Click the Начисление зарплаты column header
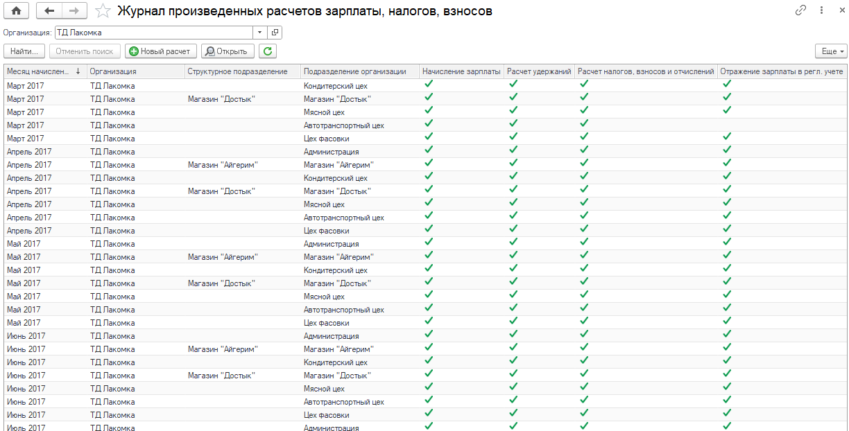This screenshot has height=431, width=849. pos(461,71)
